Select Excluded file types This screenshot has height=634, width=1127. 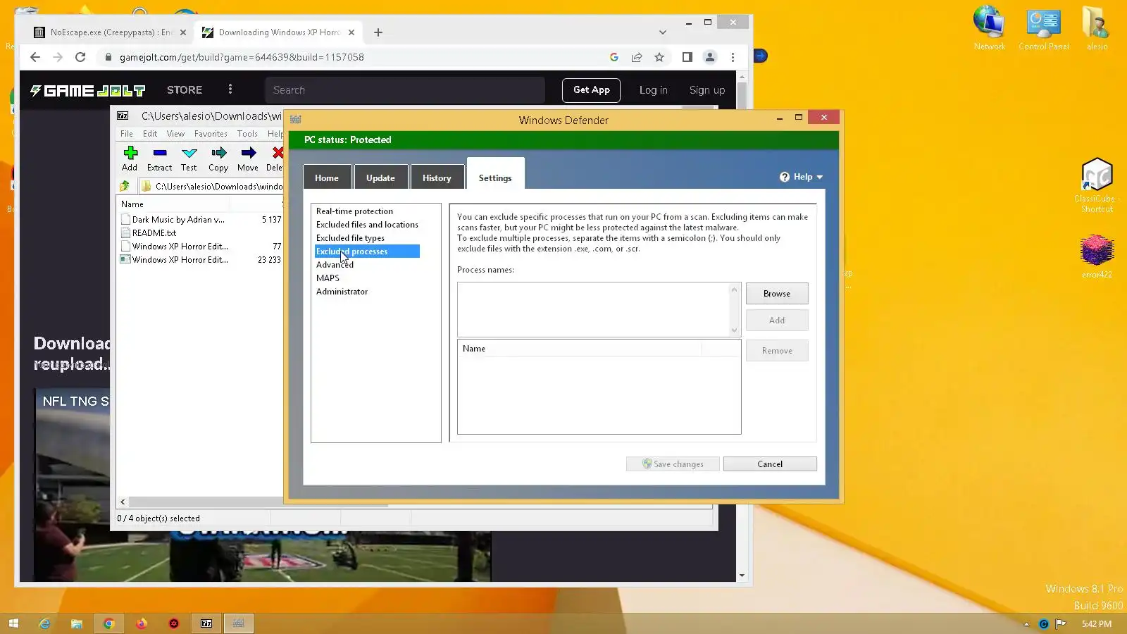pyautogui.click(x=350, y=238)
